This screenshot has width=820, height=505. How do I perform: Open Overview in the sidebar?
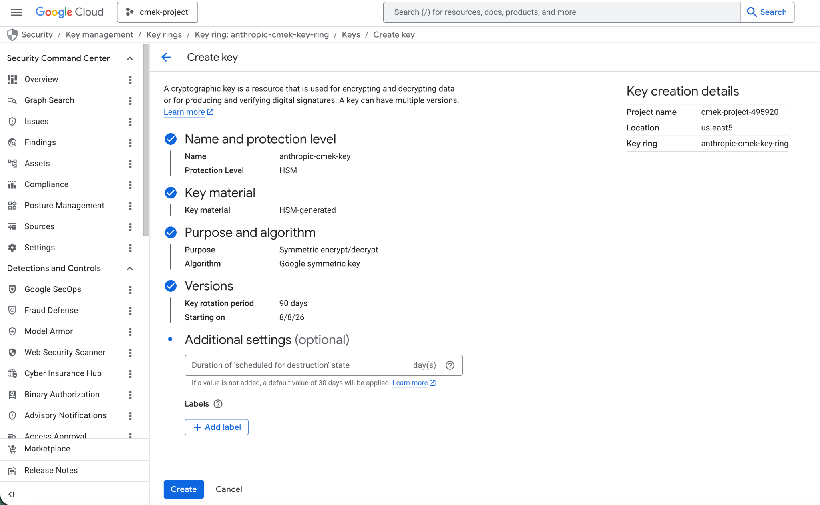tap(41, 79)
